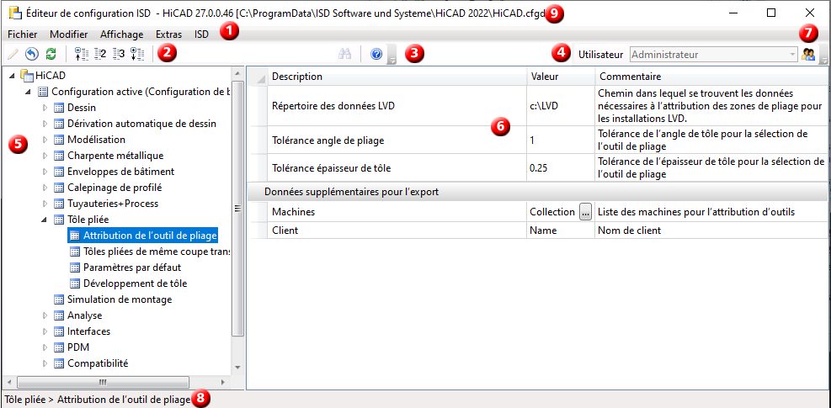831x408 pixels.
Task: Click the blue undo arrow icon
Action: tap(32, 54)
